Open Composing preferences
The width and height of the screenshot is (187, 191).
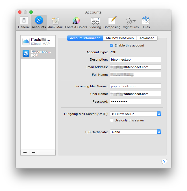[112, 23]
